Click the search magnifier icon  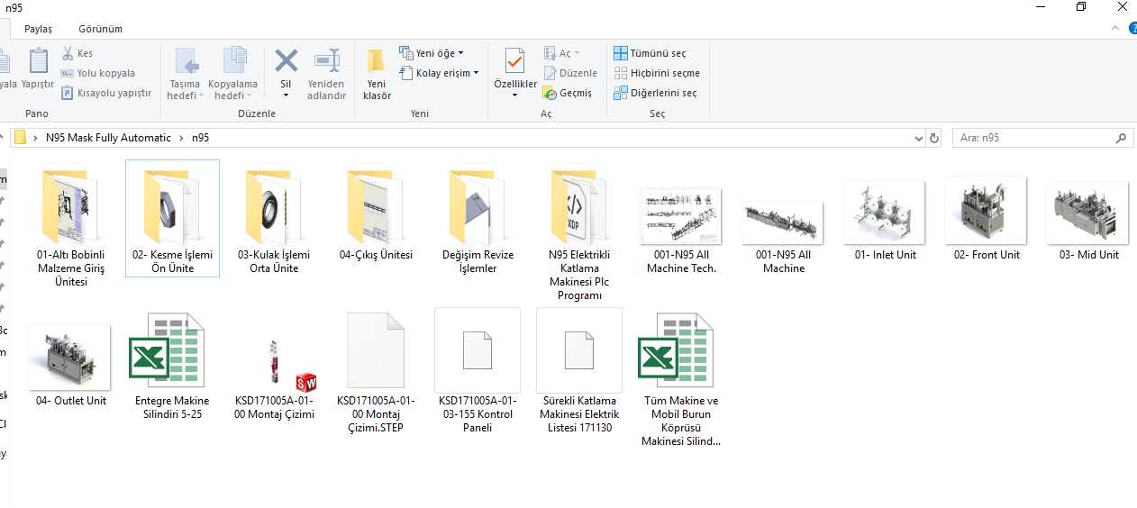1122,139
